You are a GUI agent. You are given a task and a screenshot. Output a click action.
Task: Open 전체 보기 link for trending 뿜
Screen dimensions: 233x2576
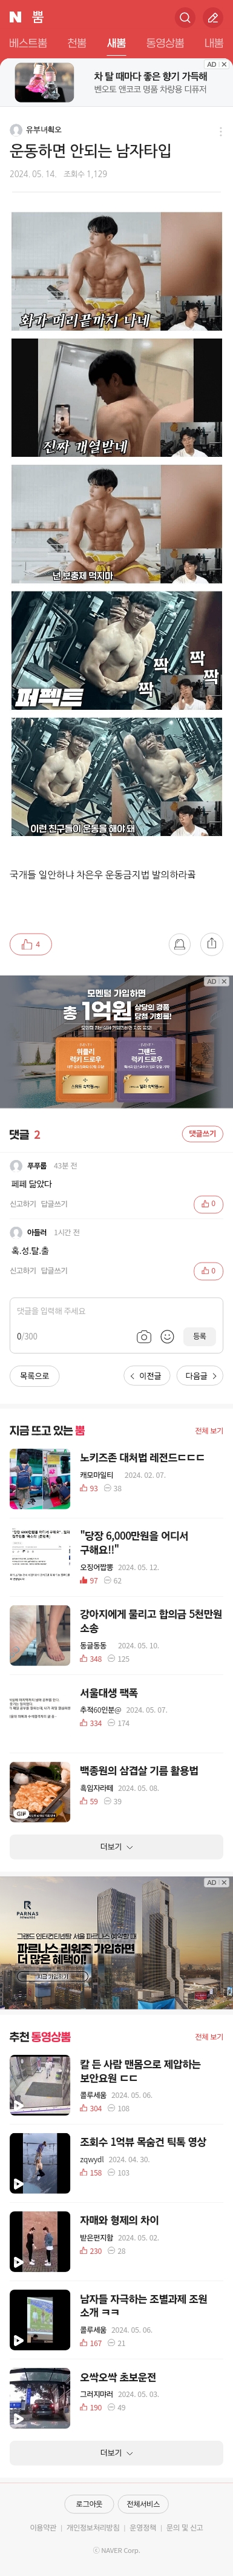point(209,1430)
